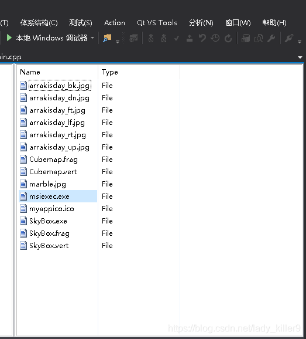Screen dimensions: 306x339
Task: Open the Action menu
Action: [115, 23]
